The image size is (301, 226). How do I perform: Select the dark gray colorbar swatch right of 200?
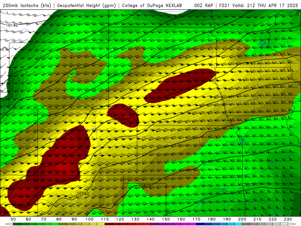pos(246,224)
